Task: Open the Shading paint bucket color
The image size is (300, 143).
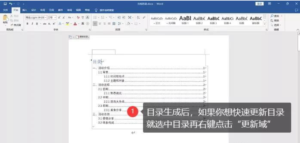Action: (x=128, y=24)
